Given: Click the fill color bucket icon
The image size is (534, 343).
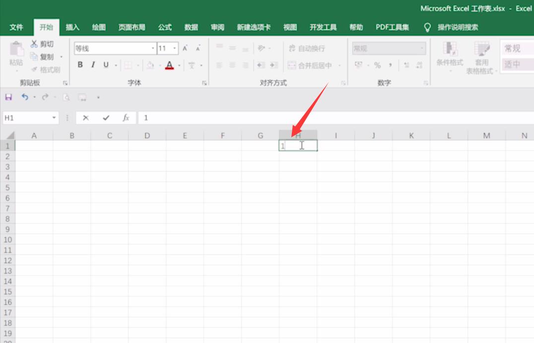Looking at the screenshot, I should pyautogui.click(x=150, y=65).
